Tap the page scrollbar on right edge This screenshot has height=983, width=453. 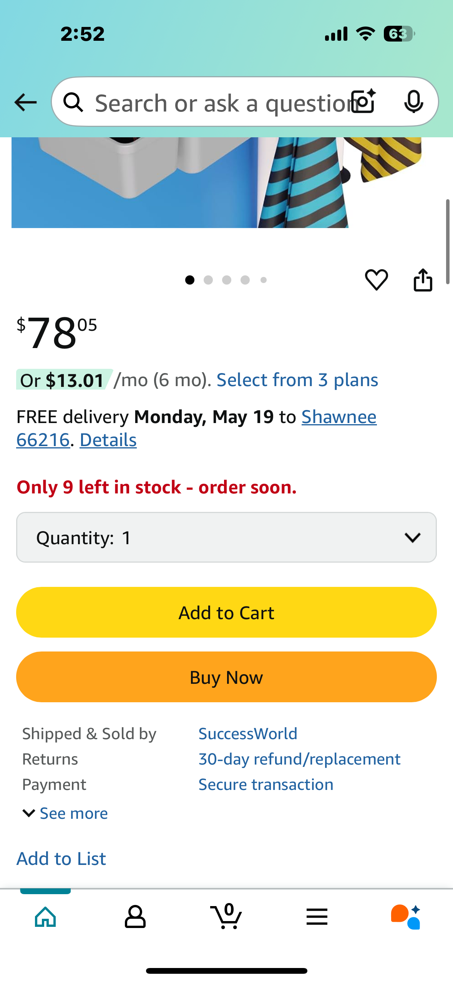448,242
